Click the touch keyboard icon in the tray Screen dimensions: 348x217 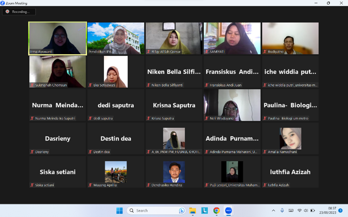point(291,211)
